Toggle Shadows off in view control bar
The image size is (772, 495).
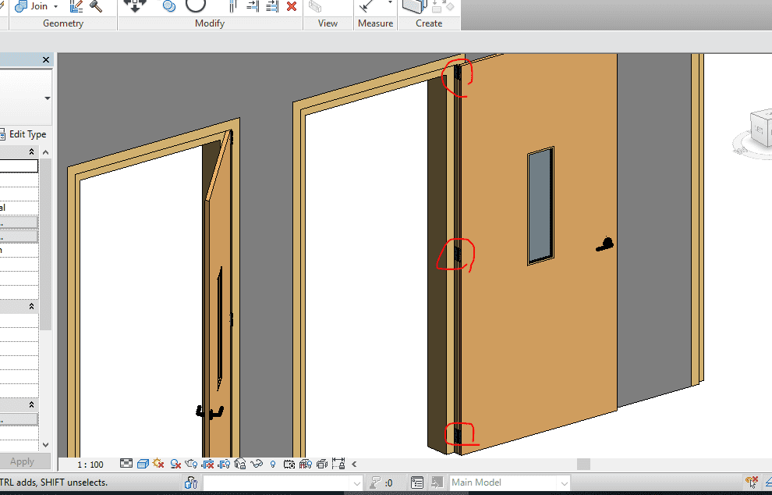[176, 464]
